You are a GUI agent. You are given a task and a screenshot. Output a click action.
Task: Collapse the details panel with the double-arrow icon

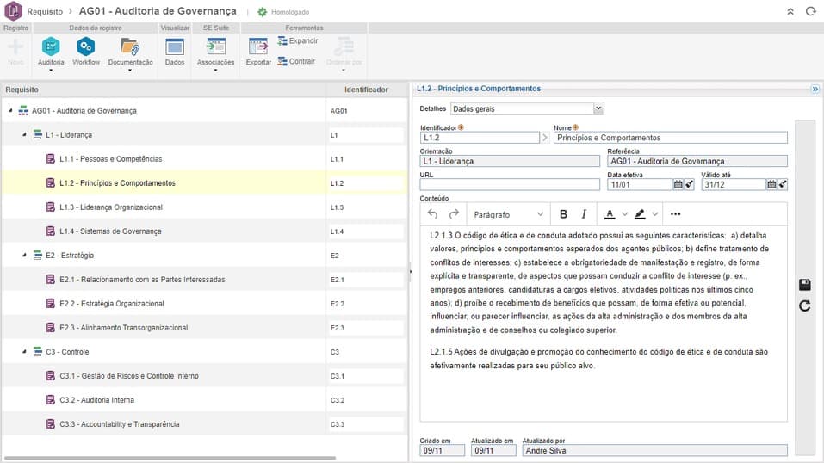click(815, 89)
